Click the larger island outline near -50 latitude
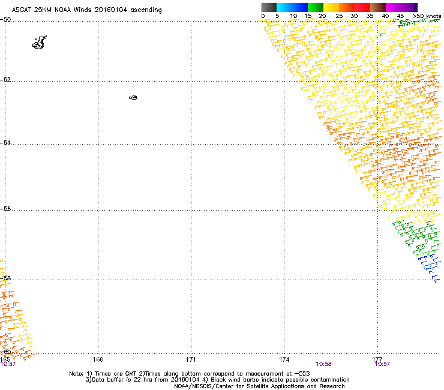 coord(40,43)
